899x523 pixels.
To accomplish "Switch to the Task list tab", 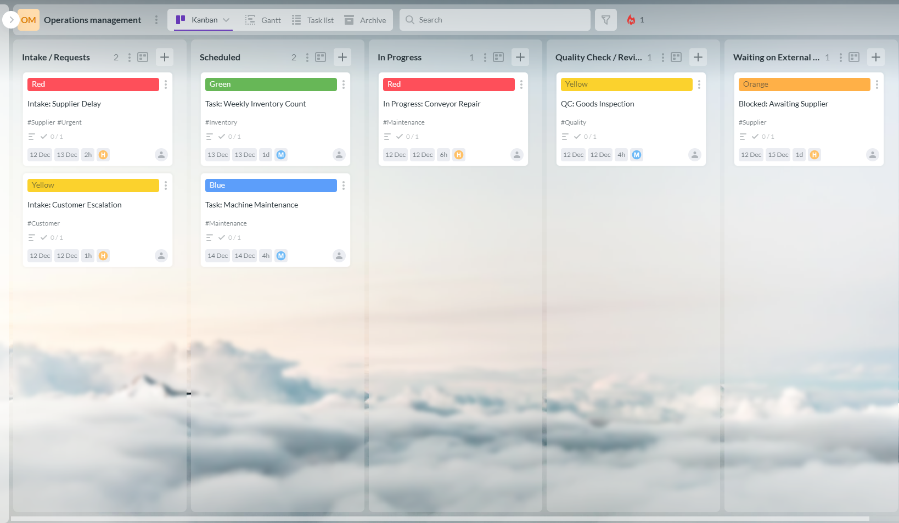I will click(313, 19).
